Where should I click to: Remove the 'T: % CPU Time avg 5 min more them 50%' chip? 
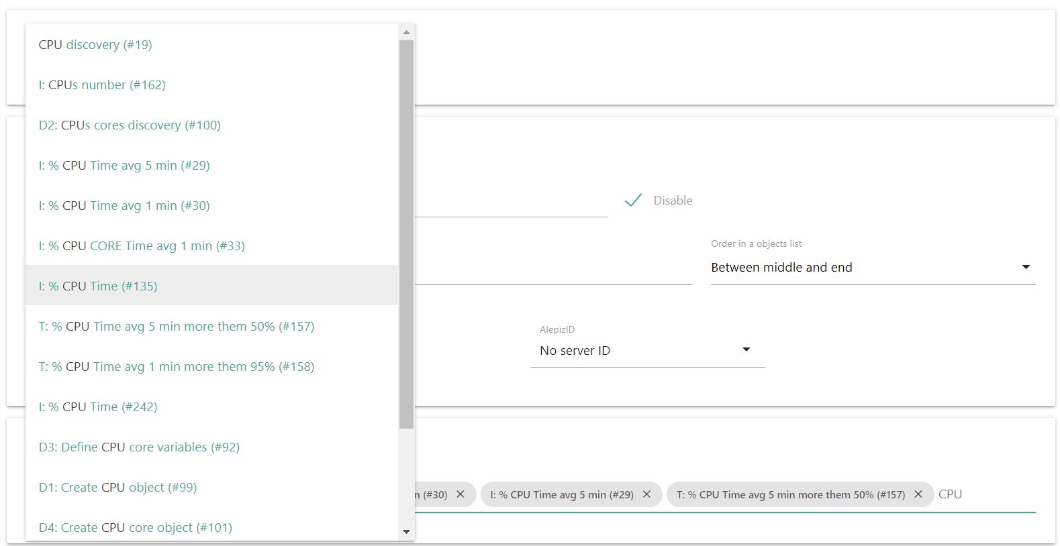[918, 494]
